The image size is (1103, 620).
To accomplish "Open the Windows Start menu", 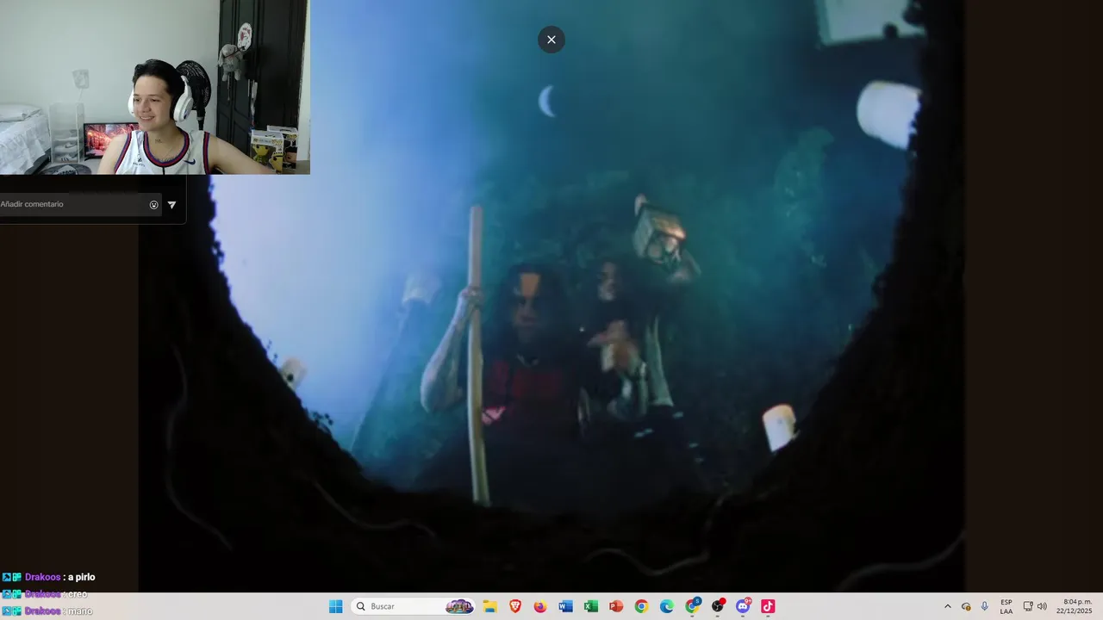I will 335,606.
